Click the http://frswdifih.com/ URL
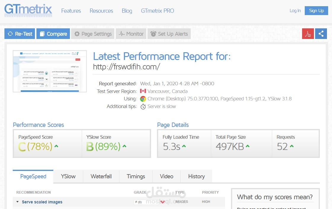The image size is (332, 209). coord(126,67)
